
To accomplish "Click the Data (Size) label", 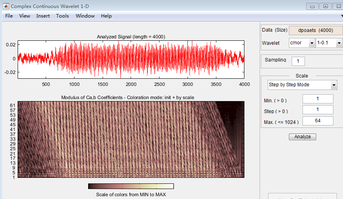I will (x=275, y=30).
